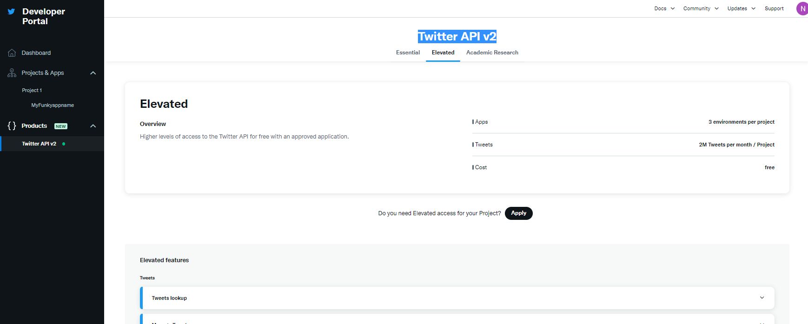This screenshot has height=324, width=808.
Task: Open Project 1 in the sidebar
Action: (x=32, y=91)
